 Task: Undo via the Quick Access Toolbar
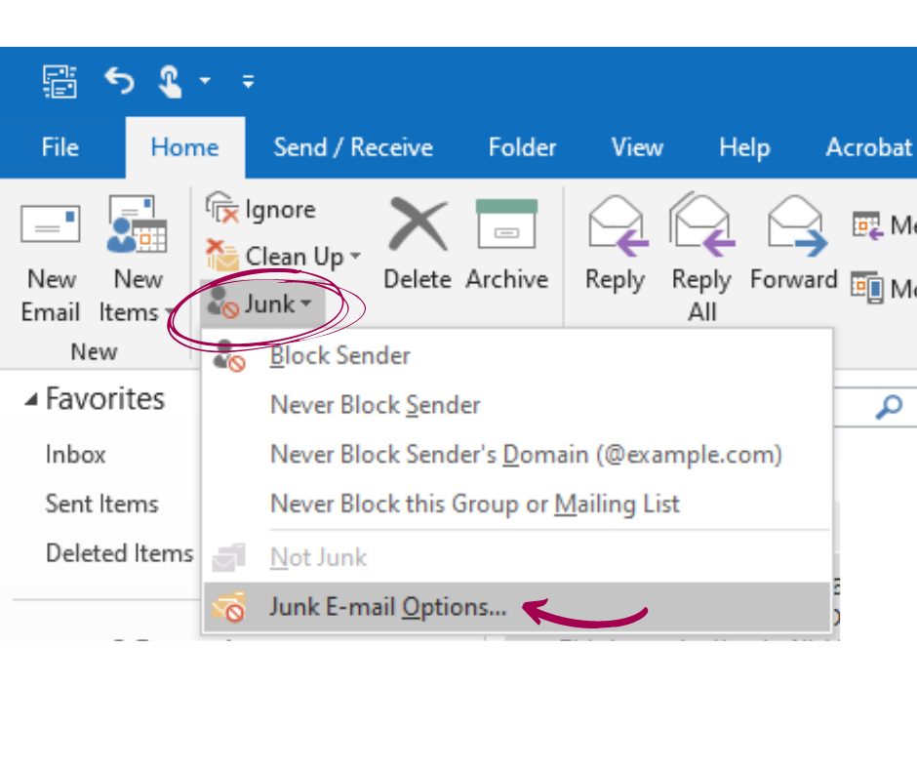pyautogui.click(x=118, y=82)
